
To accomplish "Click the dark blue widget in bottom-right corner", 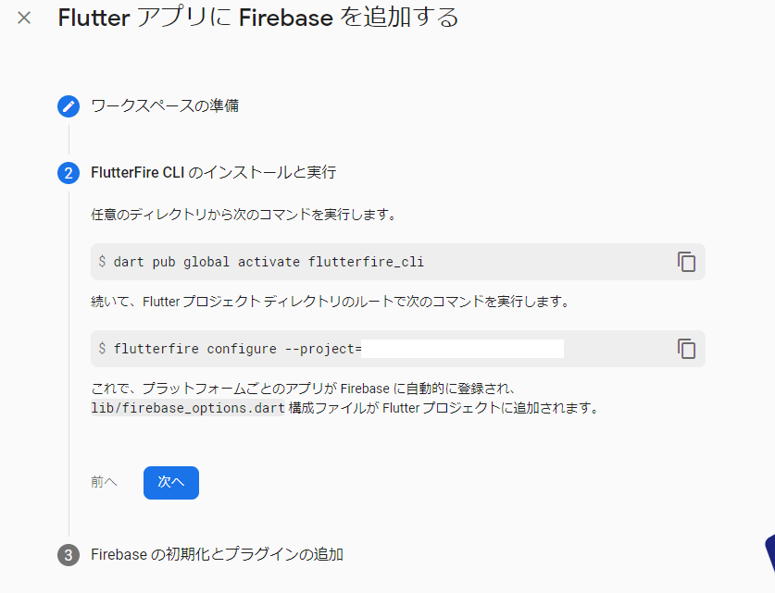I will click(768, 553).
